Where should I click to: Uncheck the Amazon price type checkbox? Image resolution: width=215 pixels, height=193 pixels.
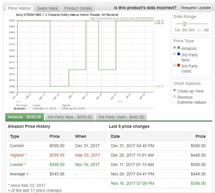[x=174, y=47]
